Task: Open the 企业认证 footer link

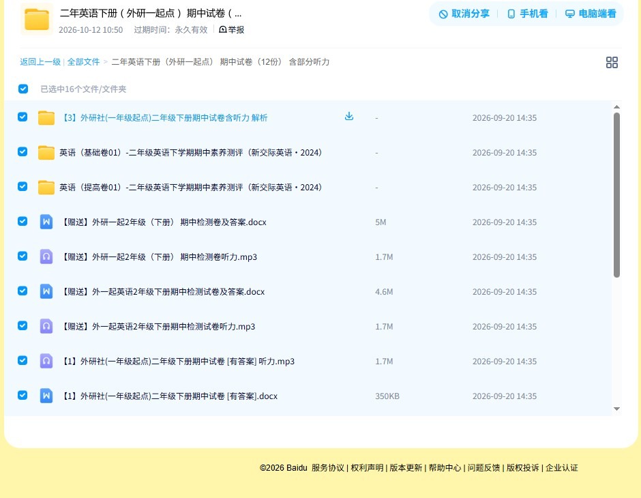Action: 562,468
